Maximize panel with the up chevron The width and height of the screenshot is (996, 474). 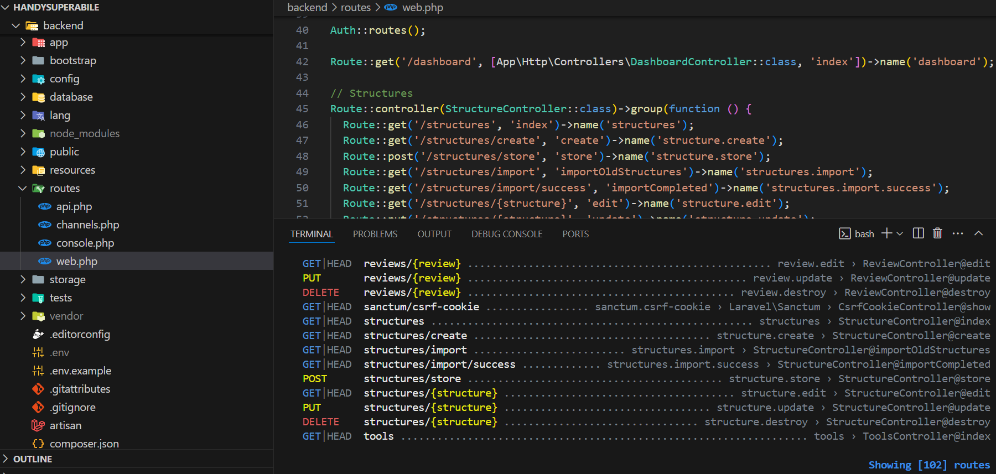pos(978,233)
